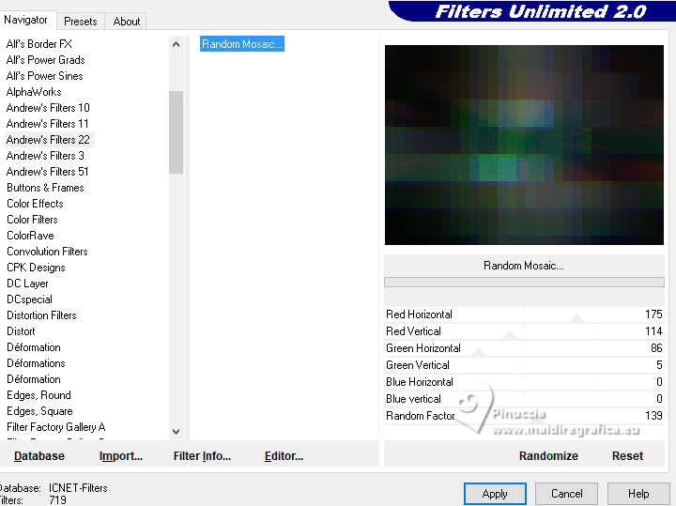
Task: Select the Random Mosaic... filter entry
Action: tap(242, 44)
